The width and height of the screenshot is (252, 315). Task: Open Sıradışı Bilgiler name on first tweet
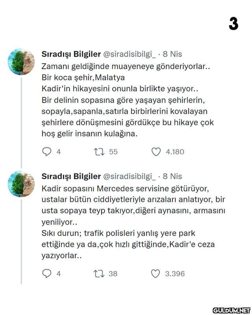pos(71,54)
